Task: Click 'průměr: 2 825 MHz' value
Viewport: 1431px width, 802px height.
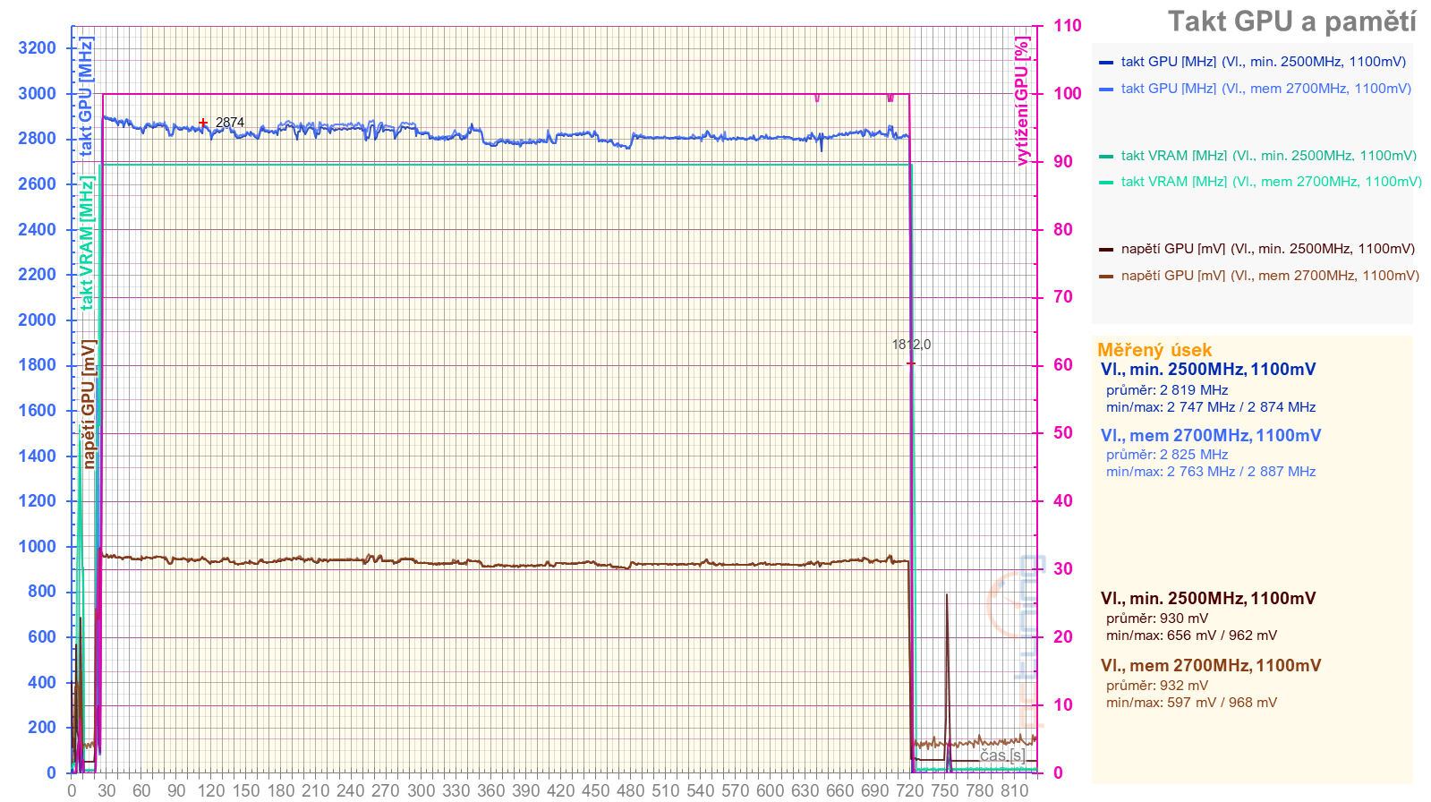Action: tap(1167, 455)
